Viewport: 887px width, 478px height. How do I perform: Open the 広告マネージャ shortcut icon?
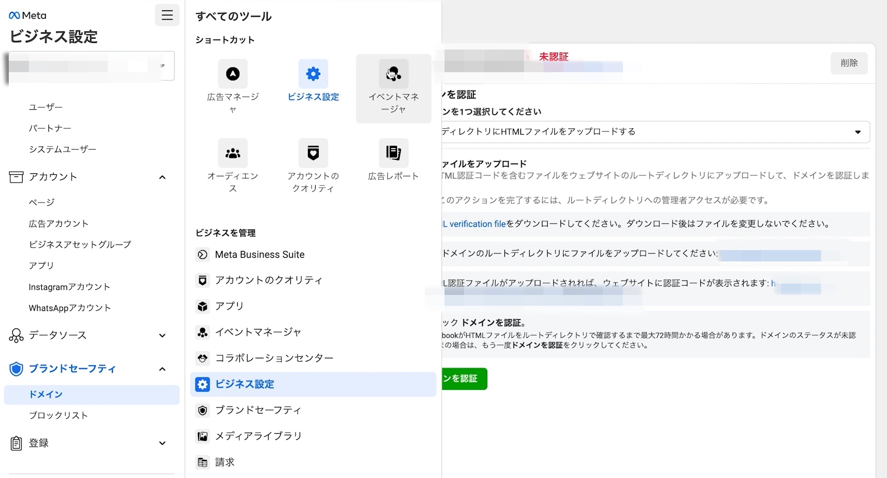[x=233, y=74]
